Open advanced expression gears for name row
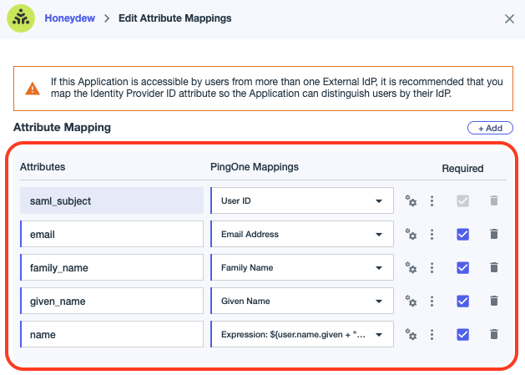This screenshot has width=525, height=375. coord(411,334)
